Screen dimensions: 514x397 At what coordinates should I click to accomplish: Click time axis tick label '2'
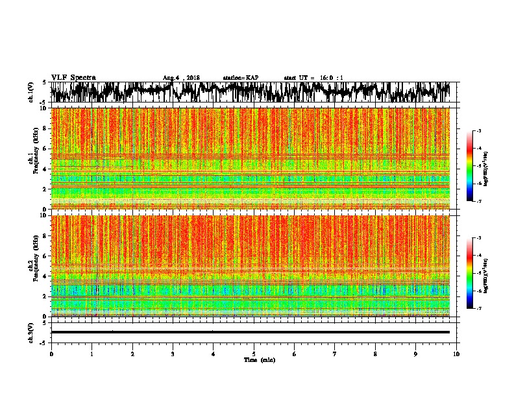(132, 354)
